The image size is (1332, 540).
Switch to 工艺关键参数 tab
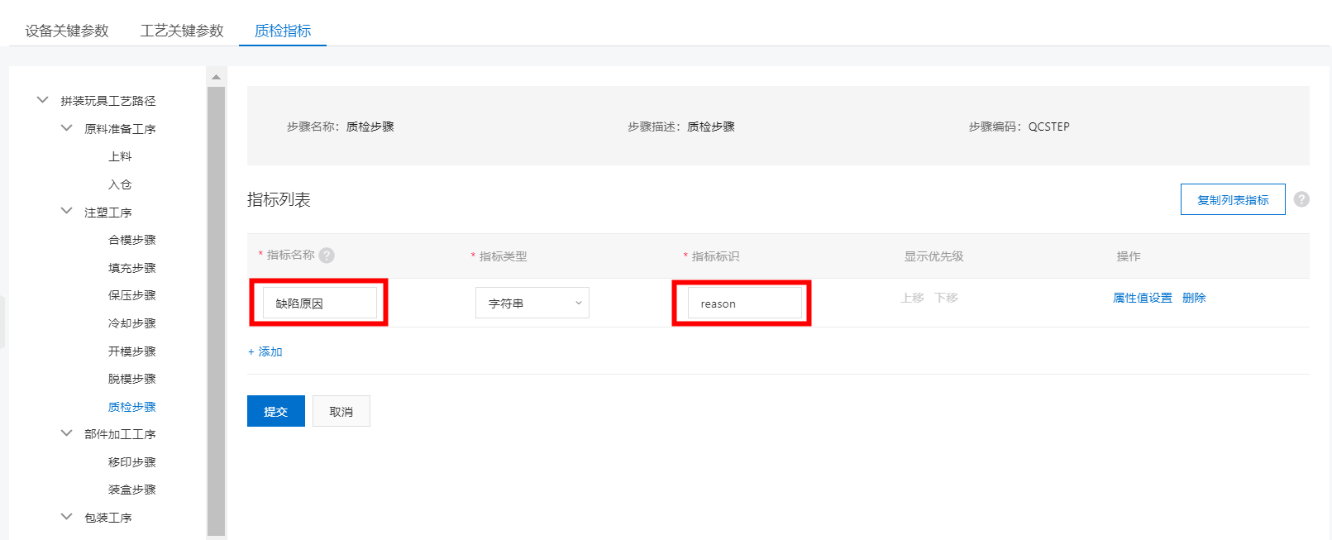click(182, 31)
